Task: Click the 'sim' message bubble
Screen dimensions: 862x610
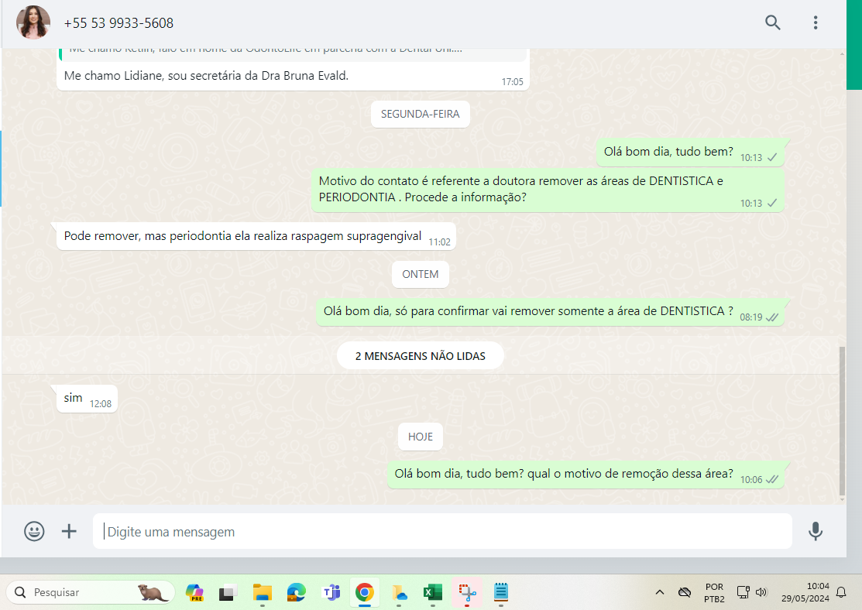Action: coord(87,399)
